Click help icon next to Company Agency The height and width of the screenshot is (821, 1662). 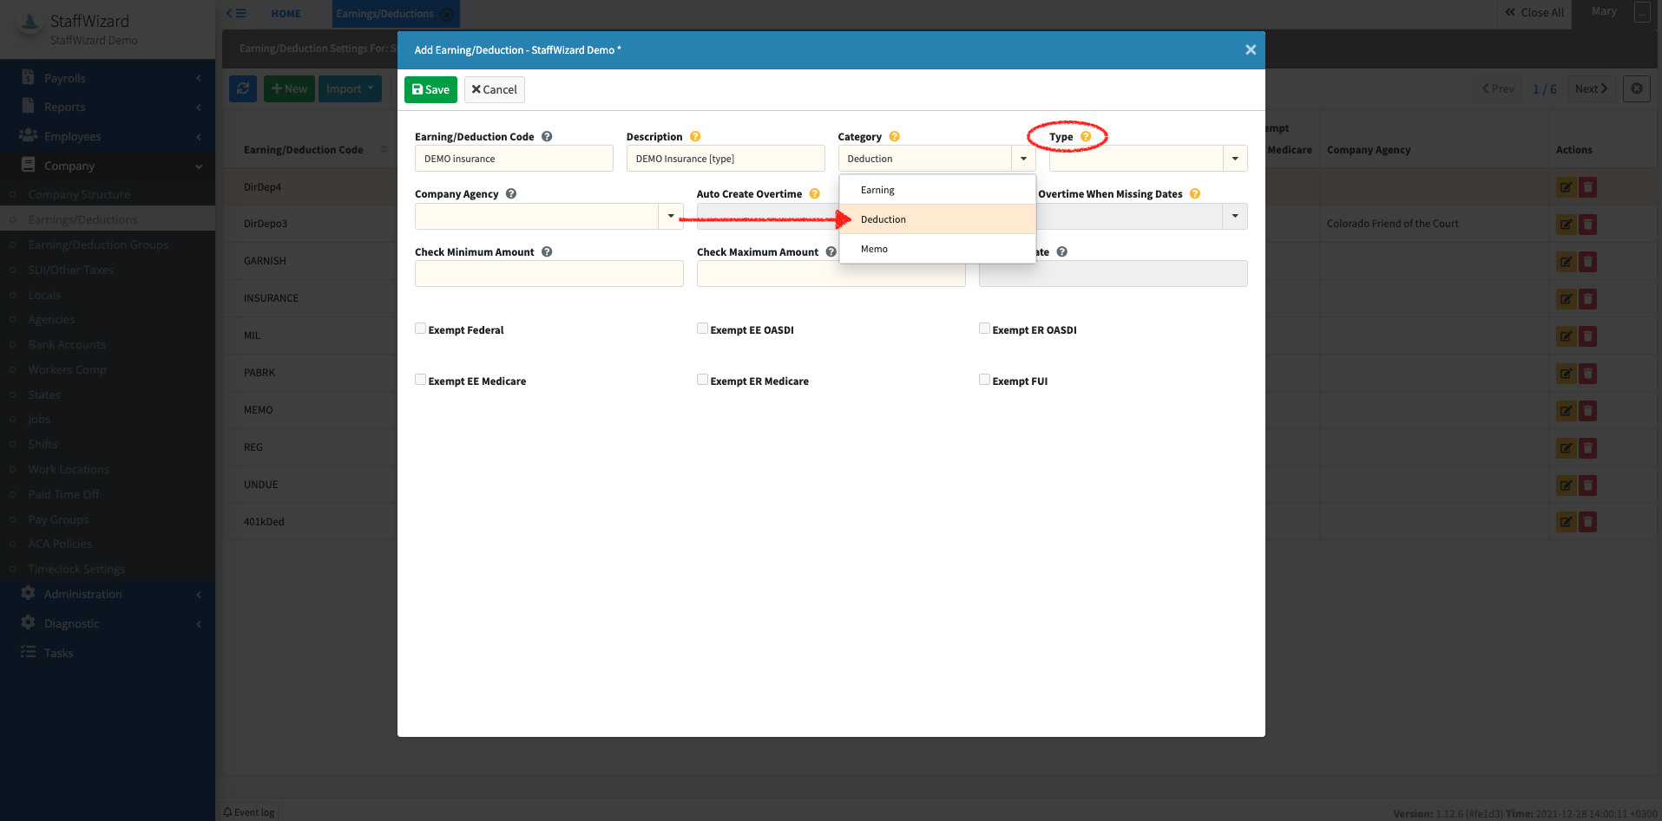click(x=511, y=194)
